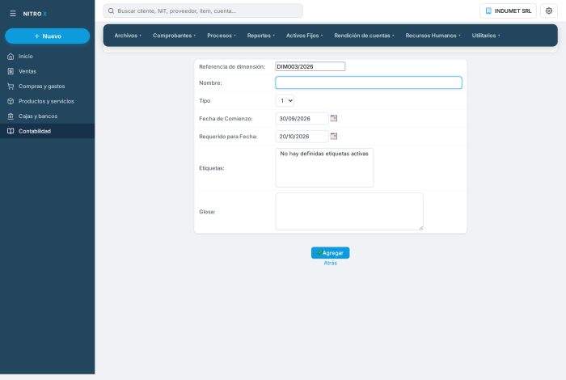Click the NITRO X logo
Image resolution: width=566 pixels, height=380 pixels.
35,14
